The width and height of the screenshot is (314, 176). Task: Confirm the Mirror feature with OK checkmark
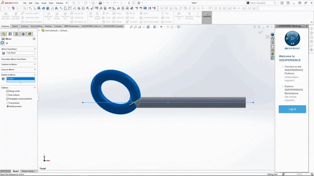tap(2, 43)
